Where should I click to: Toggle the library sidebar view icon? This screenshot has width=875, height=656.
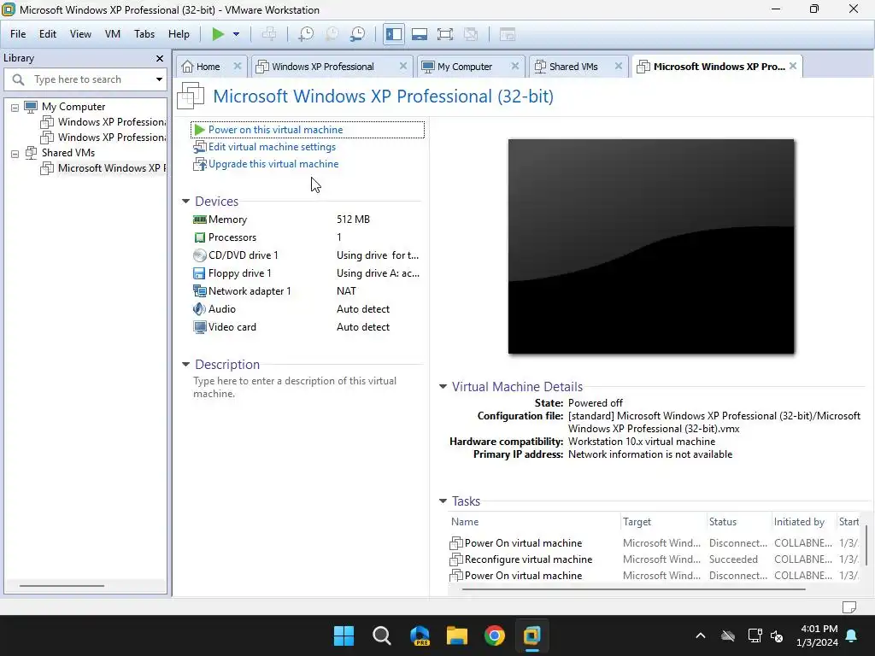393,34
